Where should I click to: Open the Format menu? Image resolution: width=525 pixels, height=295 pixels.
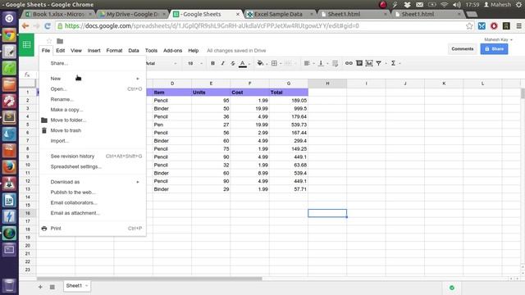pos(114,51)
